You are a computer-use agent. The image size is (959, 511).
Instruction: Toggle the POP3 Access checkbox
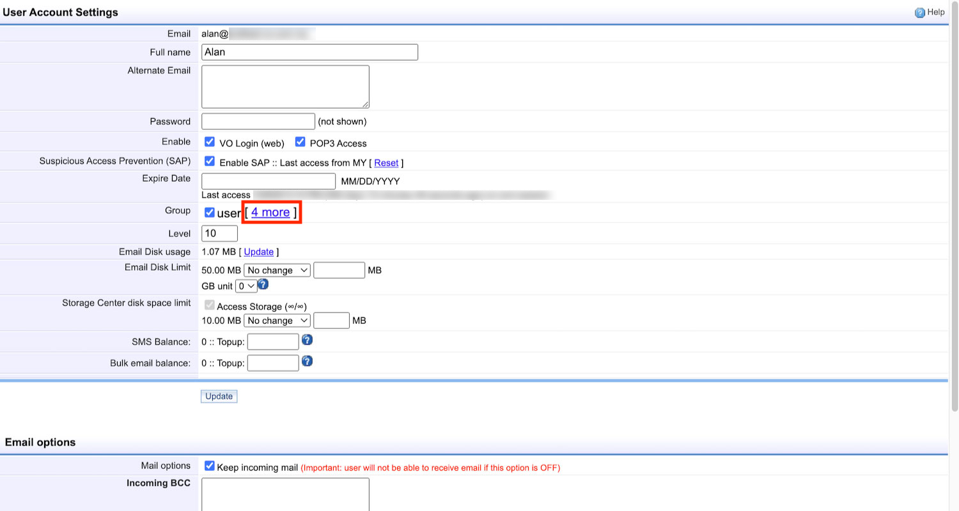click(300, 142)
